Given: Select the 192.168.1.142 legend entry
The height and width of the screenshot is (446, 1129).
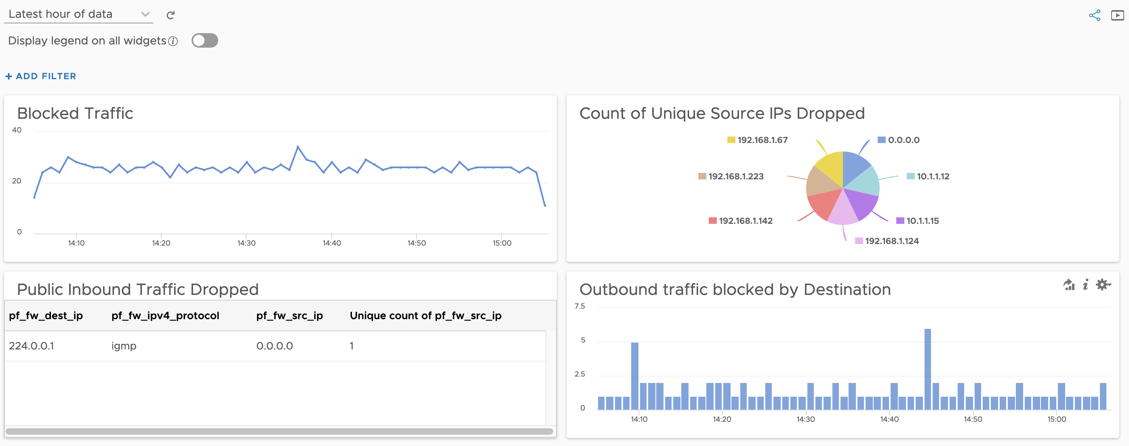Looking at the screenshot, I should point(740,221).
